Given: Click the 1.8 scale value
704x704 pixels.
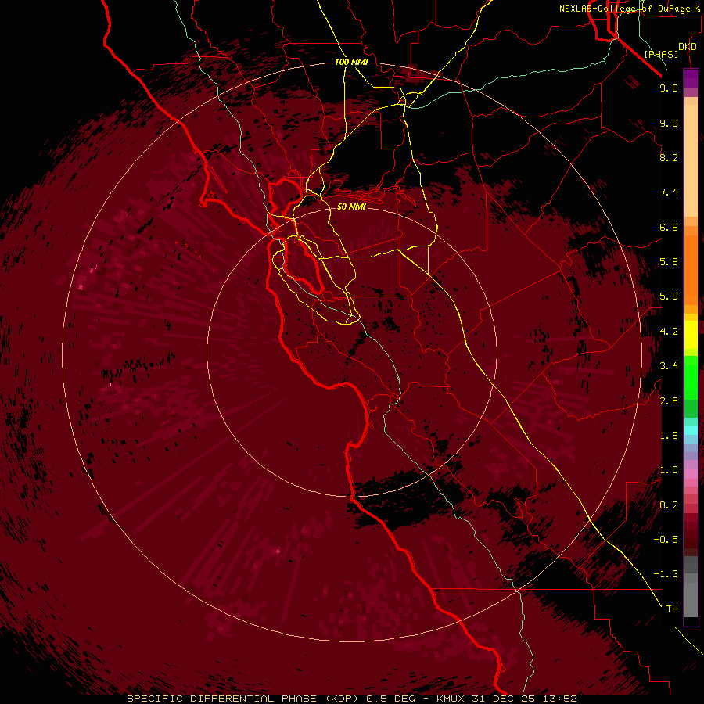Looking at the screenshot, I should [x=669, y=436].
